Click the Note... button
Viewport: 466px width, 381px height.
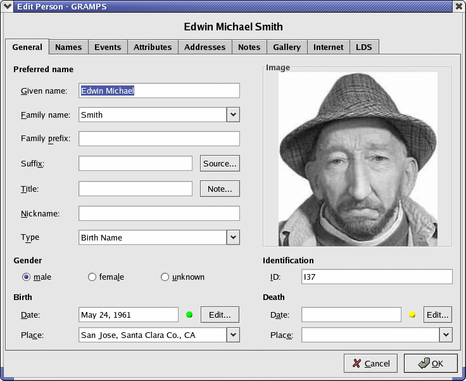pos(220,189)
